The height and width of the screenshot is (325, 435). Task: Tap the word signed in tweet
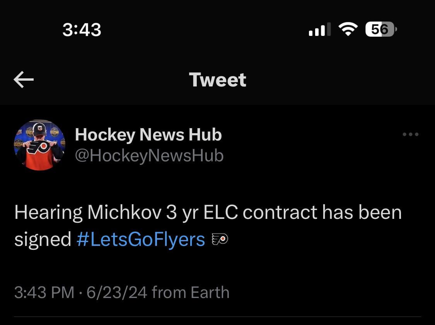(43, 240)
